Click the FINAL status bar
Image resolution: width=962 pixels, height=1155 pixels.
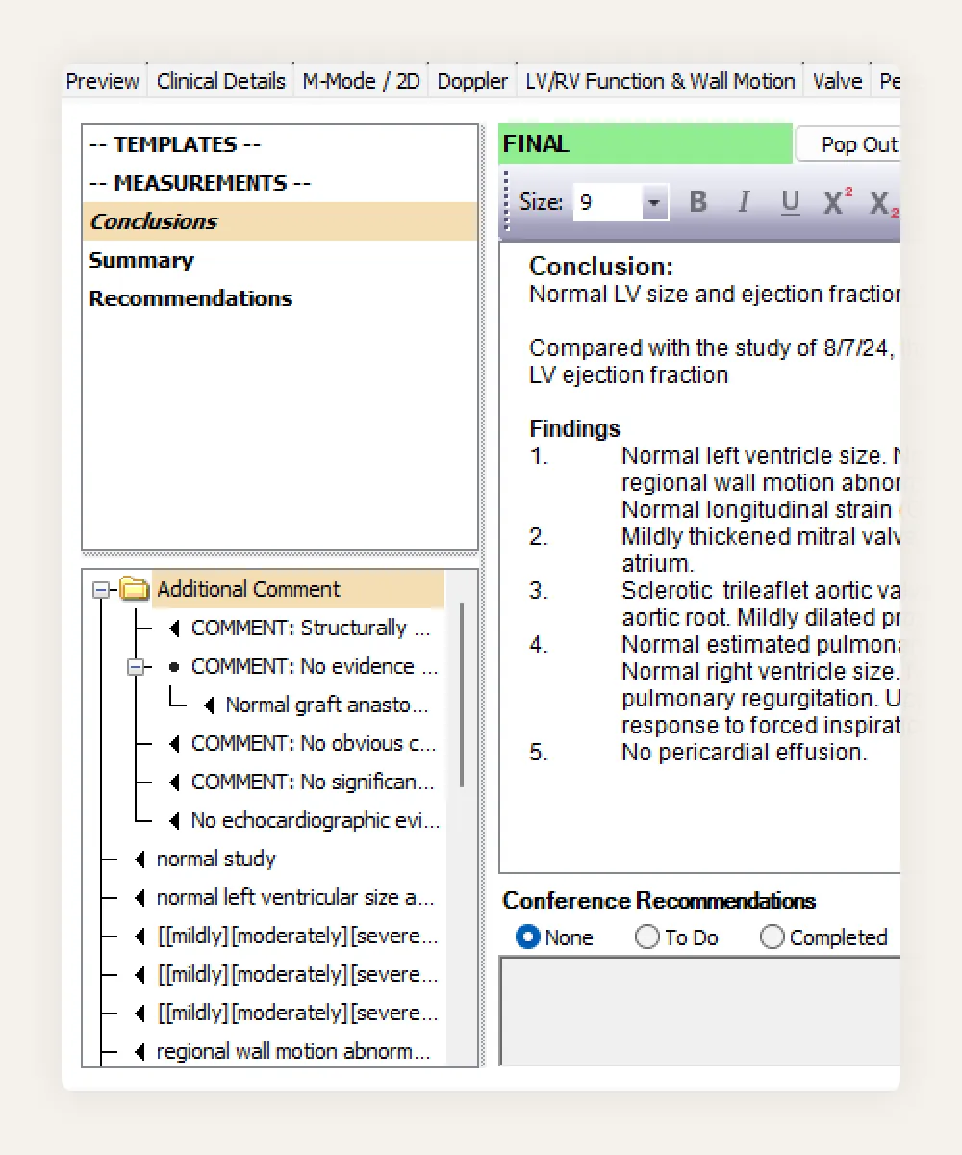click(x=646, y=144)
